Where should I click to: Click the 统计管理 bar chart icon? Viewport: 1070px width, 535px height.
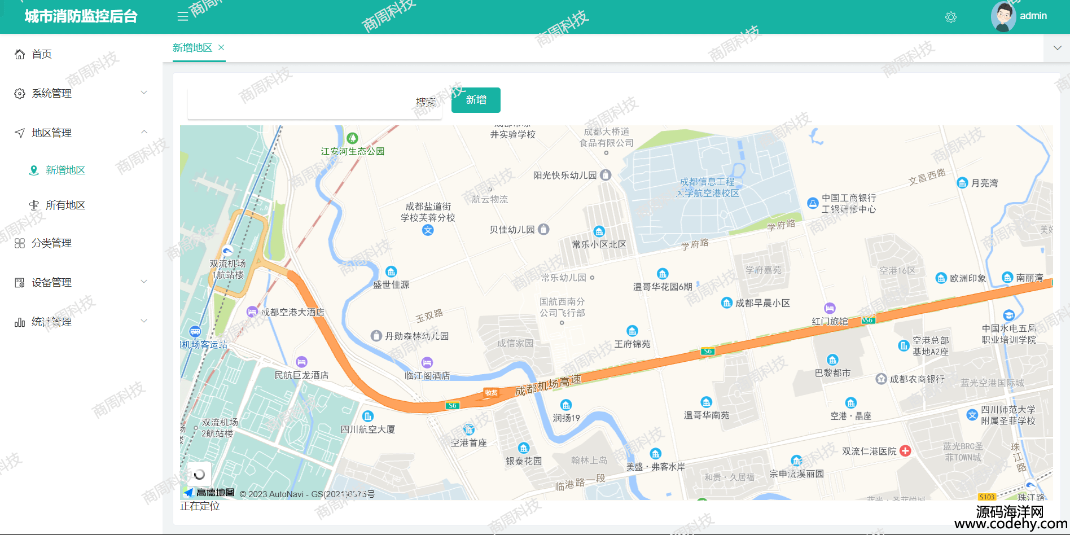pos(20,322)
